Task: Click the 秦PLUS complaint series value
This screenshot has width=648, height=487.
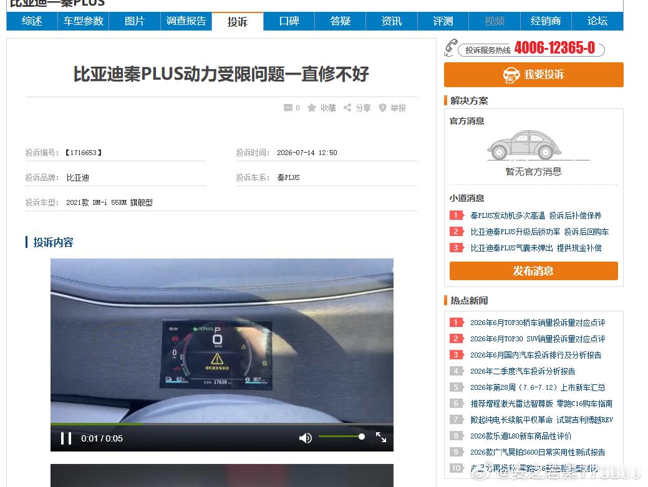Action: 289,178
